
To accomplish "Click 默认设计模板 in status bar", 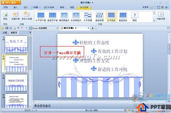I will click(91, 110).
